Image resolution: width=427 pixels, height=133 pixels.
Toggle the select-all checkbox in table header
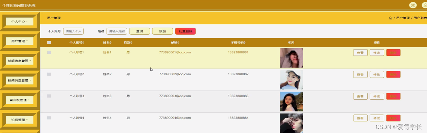49,43
